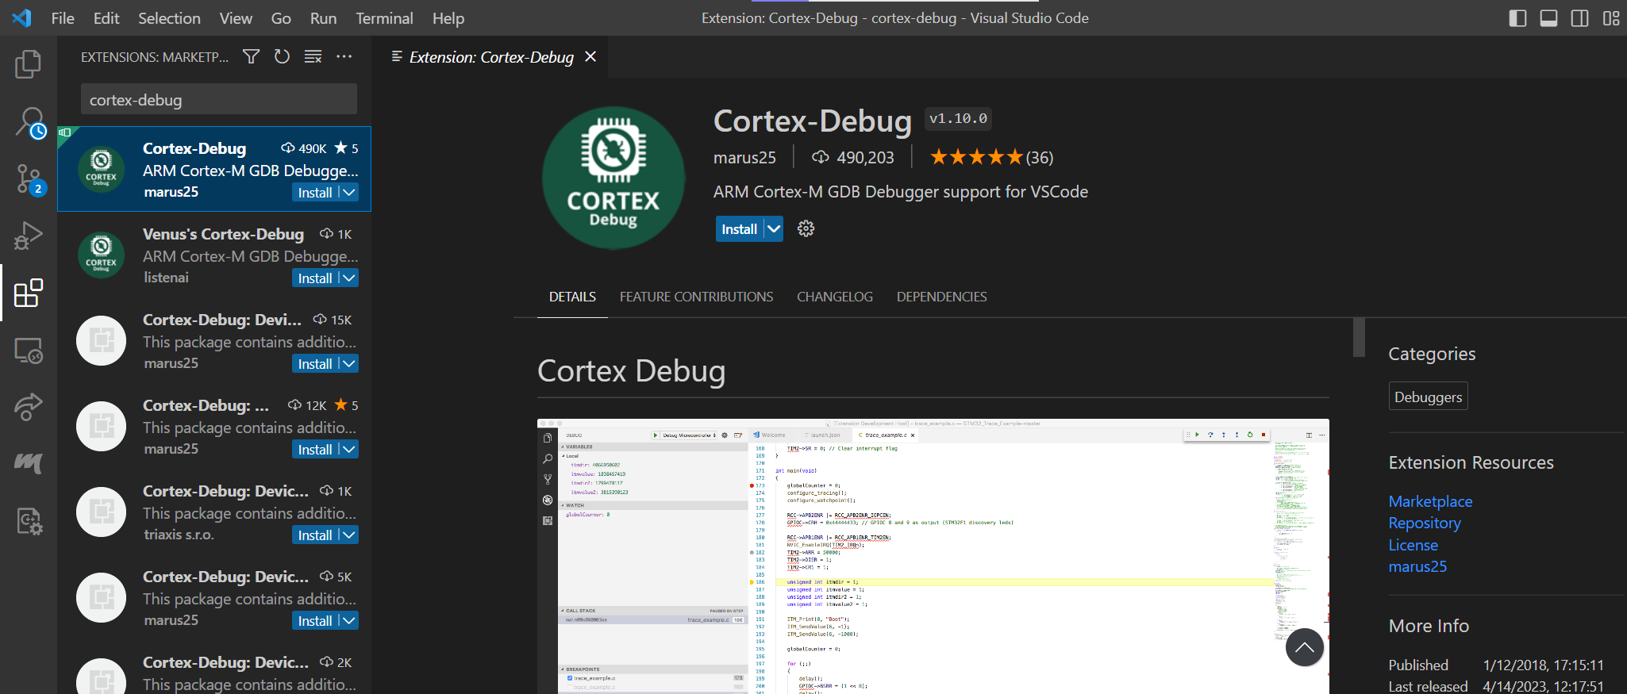Open the Live Share icon in activity bar

[x=29, y=407]
